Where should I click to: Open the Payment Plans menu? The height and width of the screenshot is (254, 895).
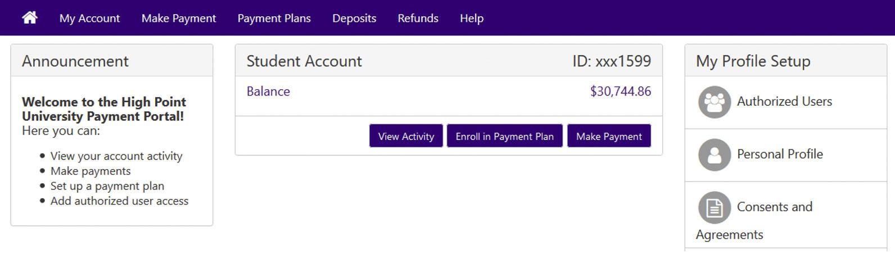(274, 18)
